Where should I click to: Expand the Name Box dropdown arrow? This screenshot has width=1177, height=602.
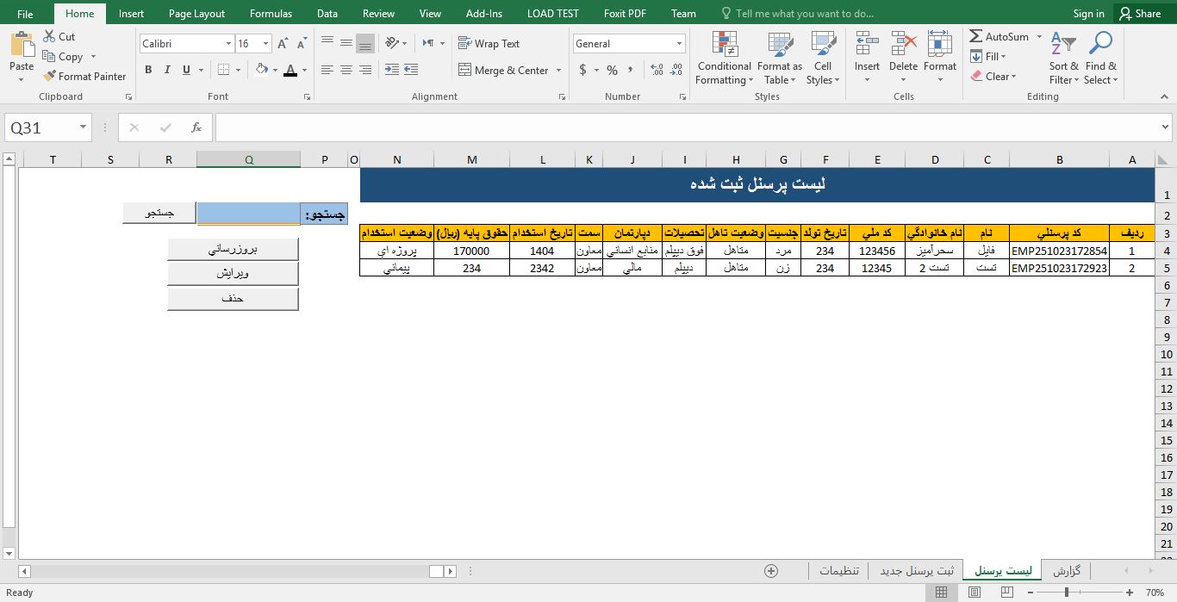click(x=84, y=127)
